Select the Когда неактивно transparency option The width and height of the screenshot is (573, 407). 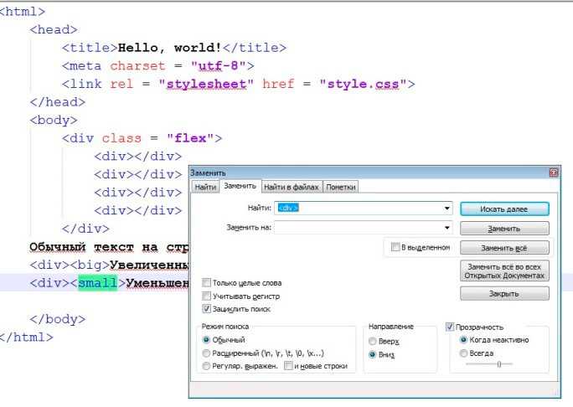463,340
